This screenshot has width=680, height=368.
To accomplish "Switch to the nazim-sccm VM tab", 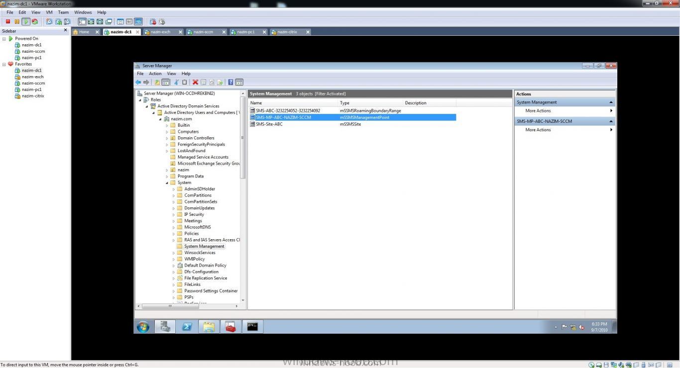I will (203, 32).
